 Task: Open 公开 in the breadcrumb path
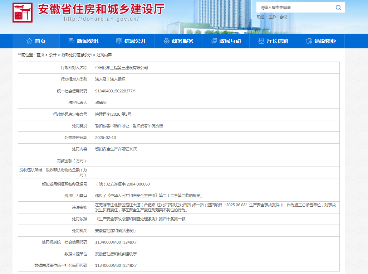[53, 55]
